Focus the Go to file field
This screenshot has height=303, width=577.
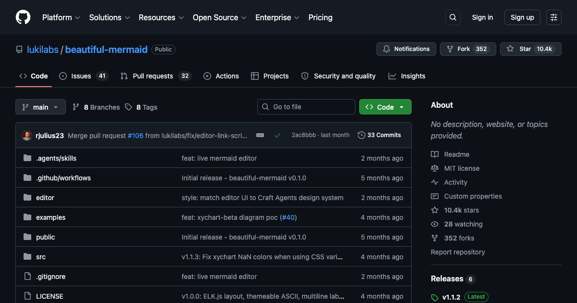click(306, 107)
